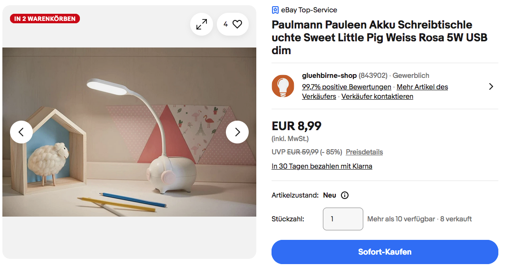Click the In 2 Warenkörben badge

pyautogui.click(x=45, y=19)
